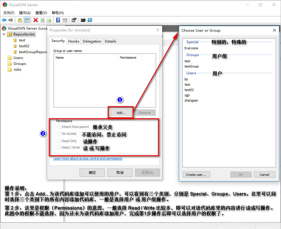Select Everyone in the Special section
Image resolution: width=281 pixels, height=229 pixels.
pos(191,48)
